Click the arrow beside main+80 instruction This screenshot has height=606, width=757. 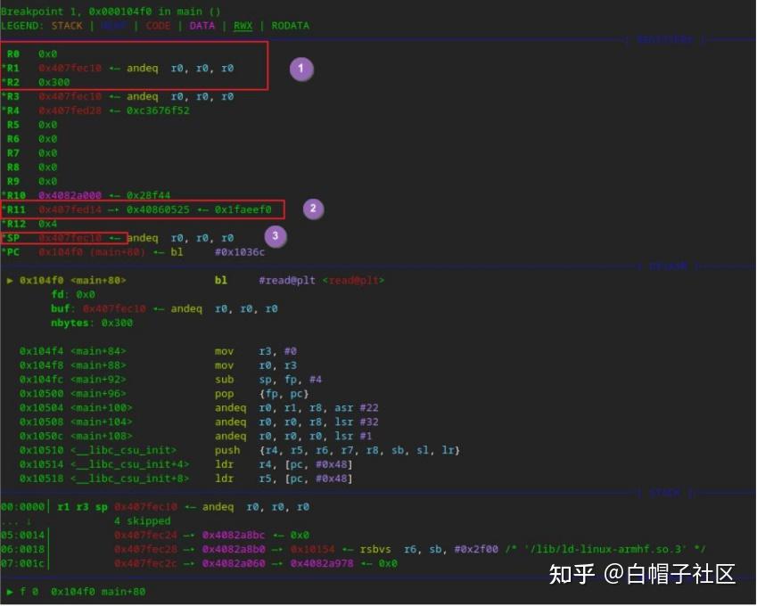tap(9, 279)
